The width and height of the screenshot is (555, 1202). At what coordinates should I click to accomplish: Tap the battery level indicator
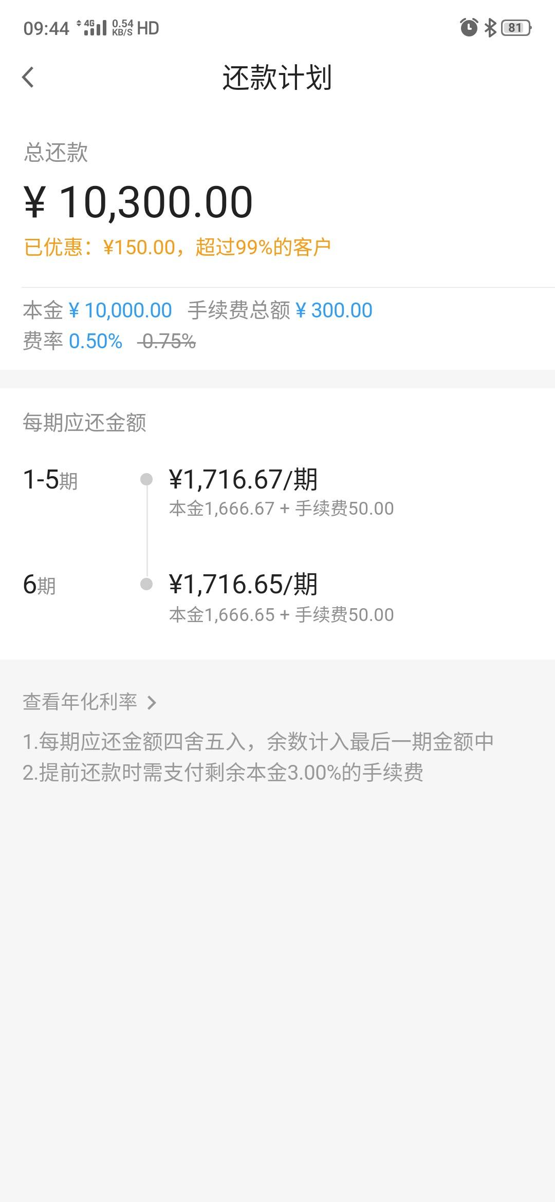point(516,28)
